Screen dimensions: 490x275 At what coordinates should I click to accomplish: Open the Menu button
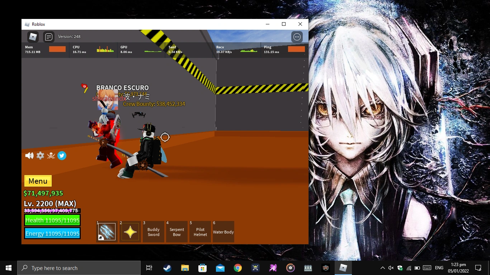(38, 181)
